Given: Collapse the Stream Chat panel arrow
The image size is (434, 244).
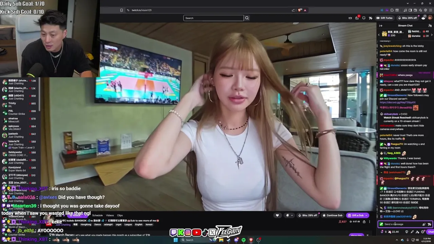Looking at the screenshot, I should (381, 26).
